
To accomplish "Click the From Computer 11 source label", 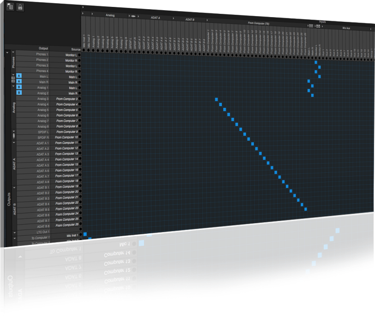I will pyautogui.click(x=67, y=143).
